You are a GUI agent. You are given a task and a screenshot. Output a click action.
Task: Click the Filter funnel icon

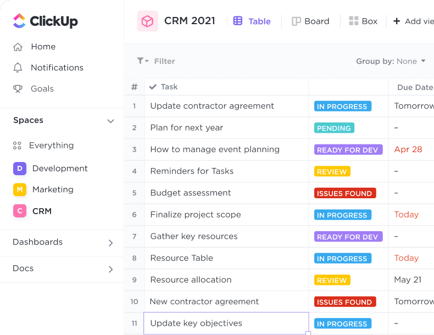[140, 60]
